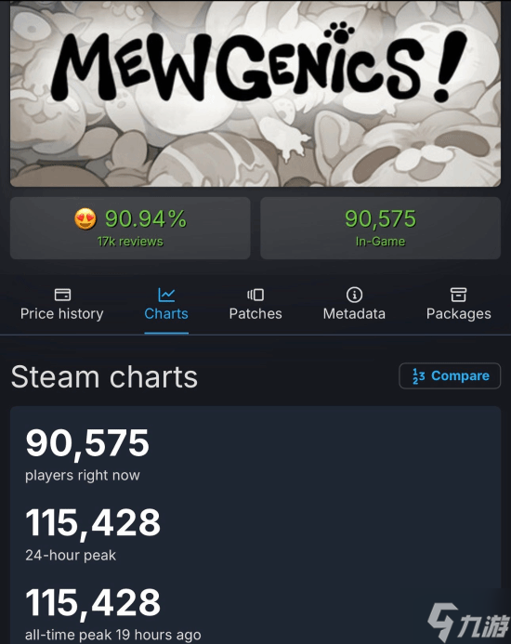Click the 90.94% review score card

click(130, 228)
